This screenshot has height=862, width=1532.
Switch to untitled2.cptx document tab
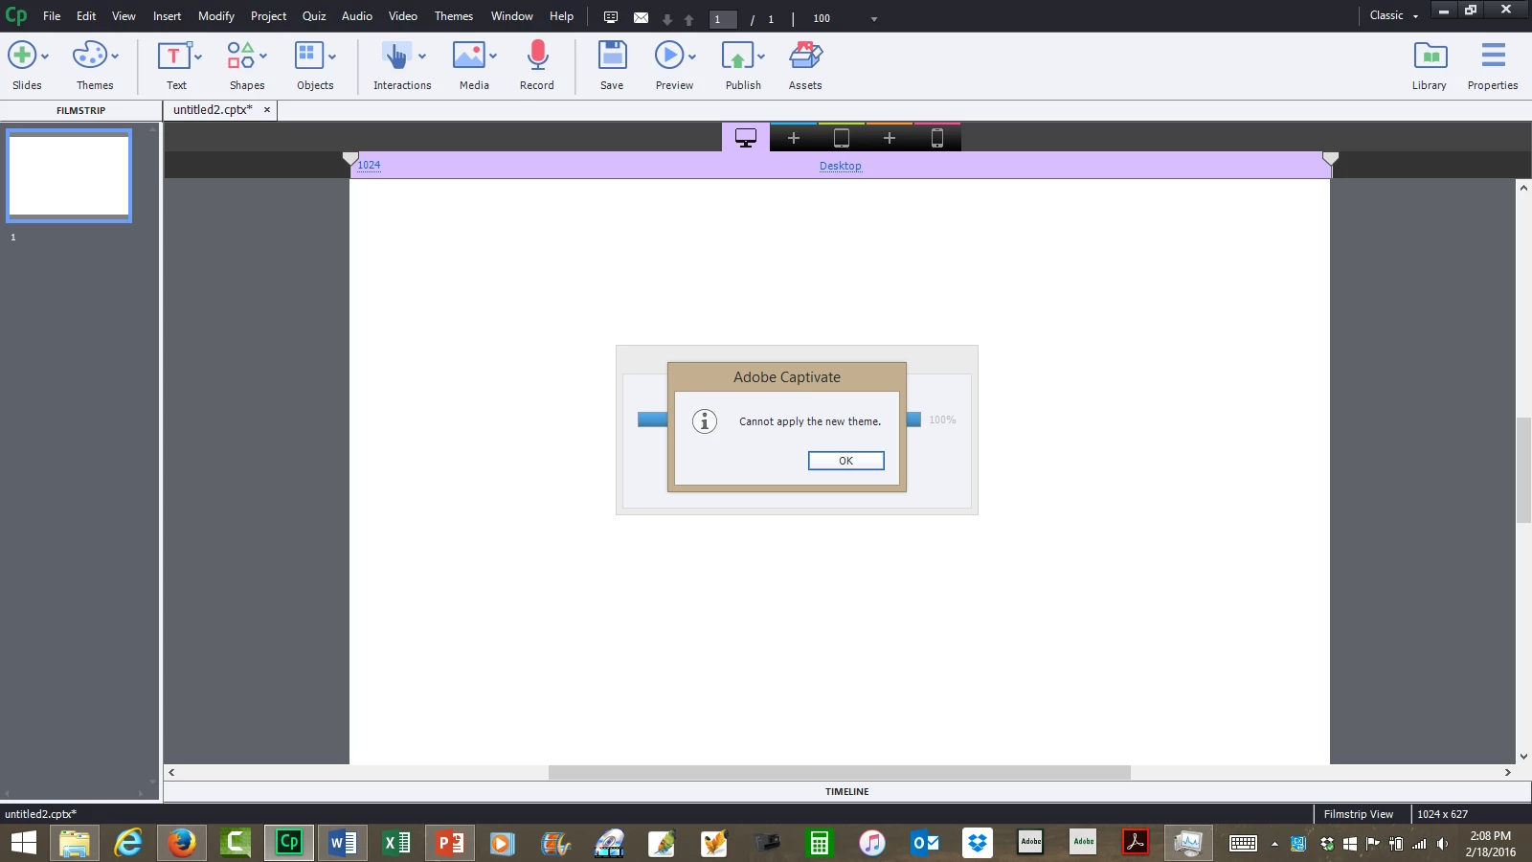click(x=213, y=110)
